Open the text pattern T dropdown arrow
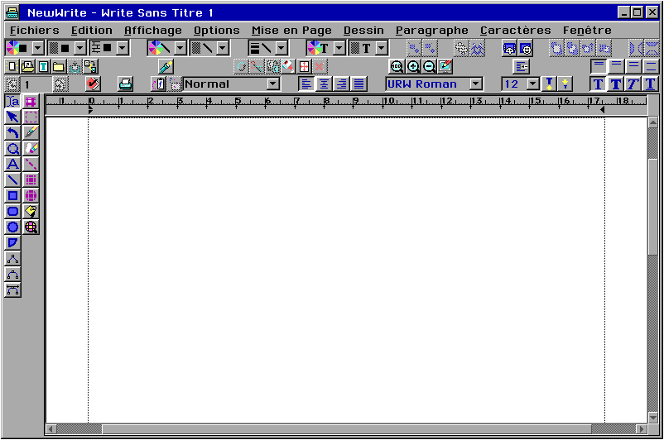This screenshot has width=664, height=440. coord(382,48)
